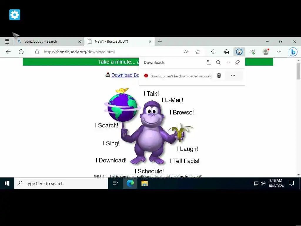The height and width of the screenshot is (226, 301).
Task: Refresh the current page
Action: (x=21, y=52)
